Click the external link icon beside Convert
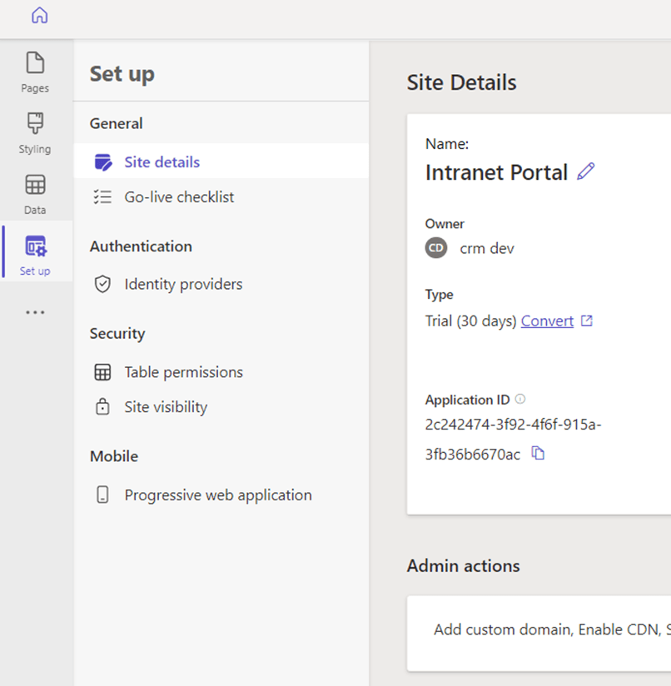This screenshot has height=686, width=671. 587,321
